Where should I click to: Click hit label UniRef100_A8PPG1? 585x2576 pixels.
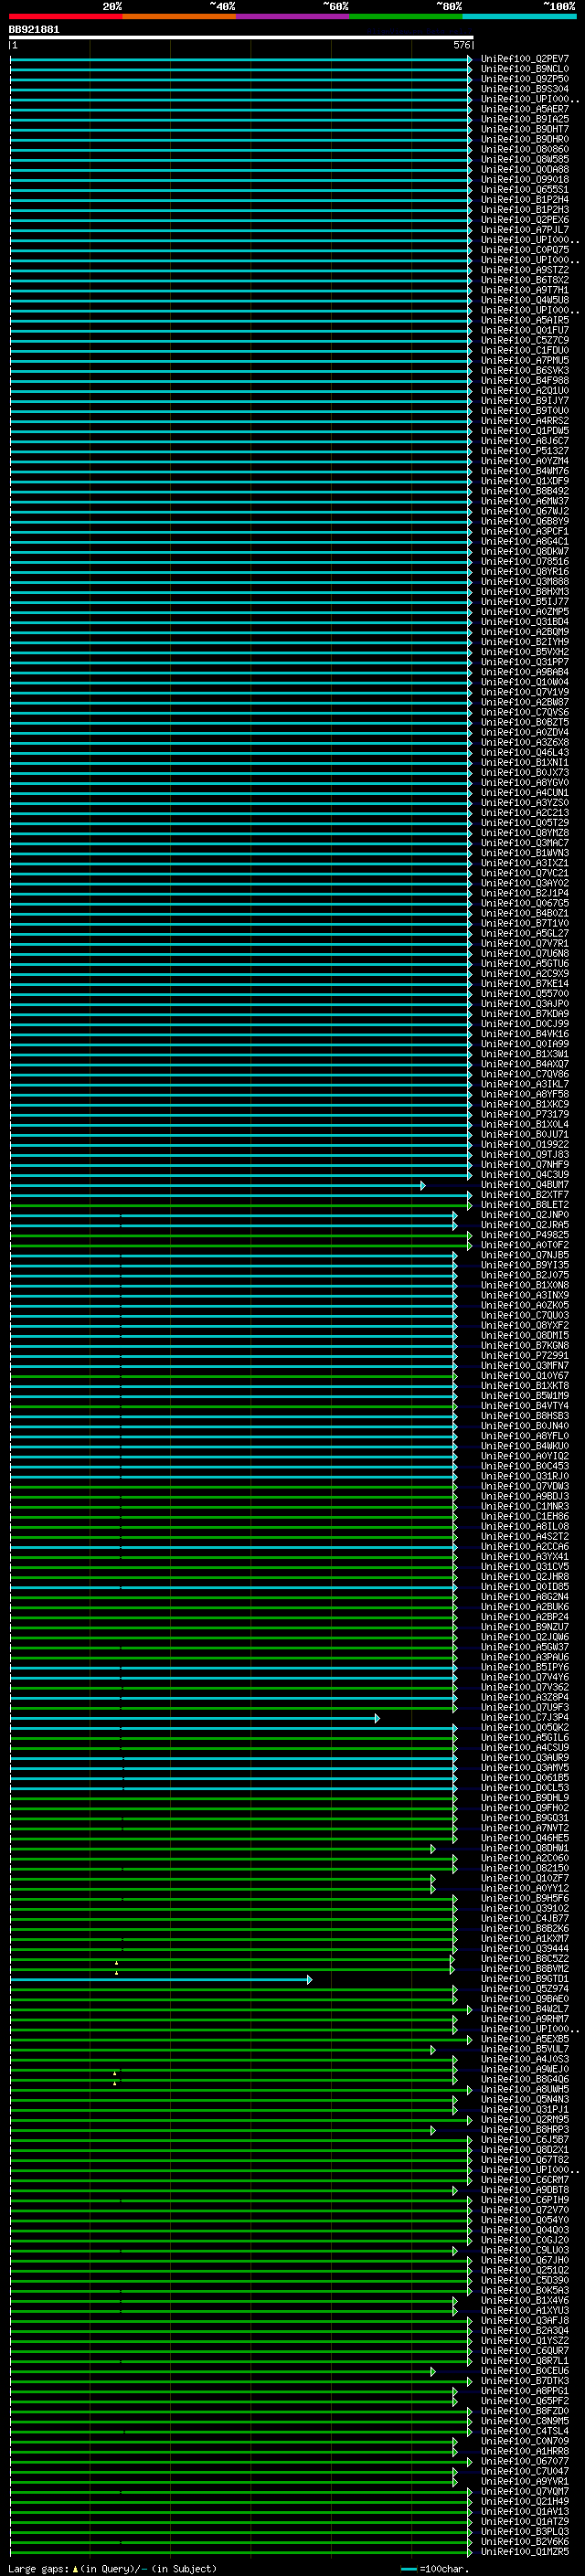coord(524,2391)
